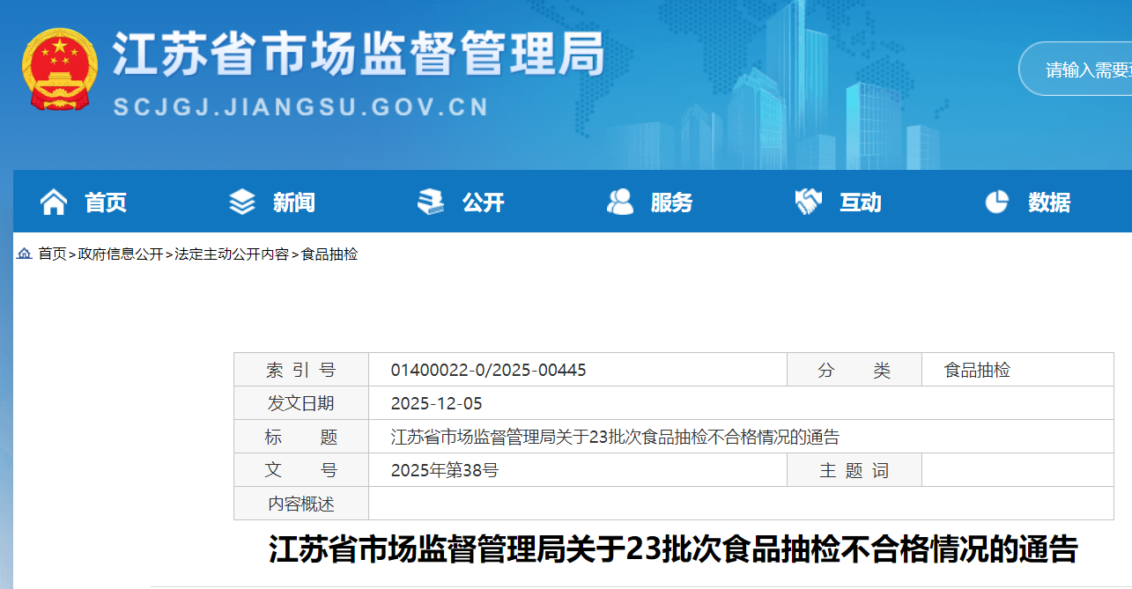1132x589 pixels.
Task: Click the index number 01400022-0/2025-00445 cell
Action: pos(489,370)
